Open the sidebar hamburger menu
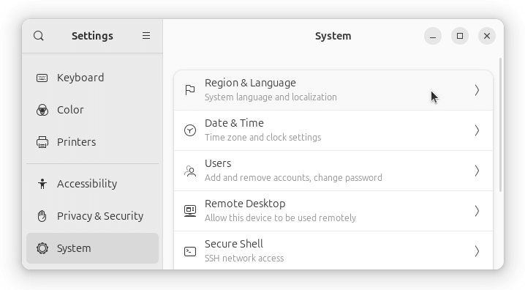This screenshot has height=290, width=525. coord(146,36)
